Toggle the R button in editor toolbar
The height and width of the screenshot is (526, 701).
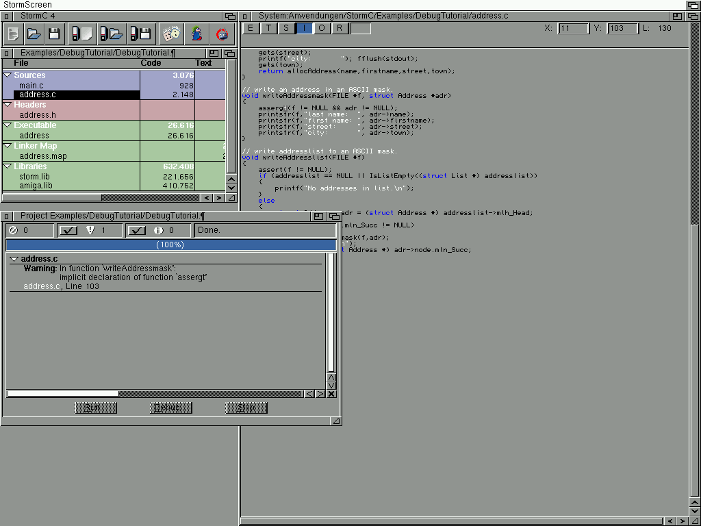[340, 28]
